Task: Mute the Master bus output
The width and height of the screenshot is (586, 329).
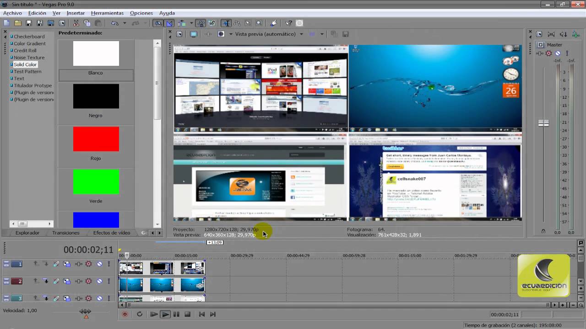Action: pos(558,53)
